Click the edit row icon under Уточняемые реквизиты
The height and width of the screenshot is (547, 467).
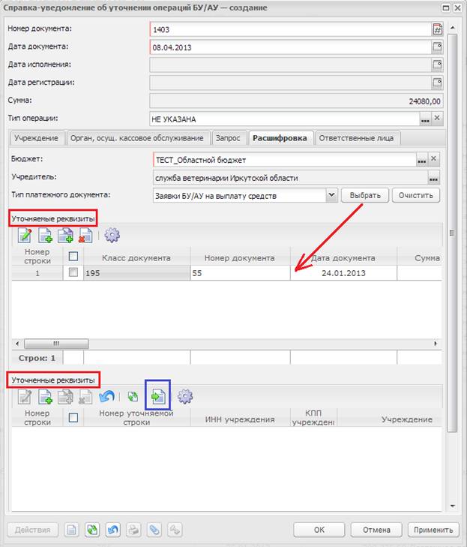point(25,235)
